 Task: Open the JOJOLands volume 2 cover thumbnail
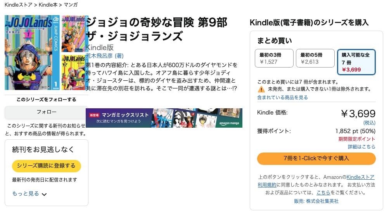[x=73, y=34]
